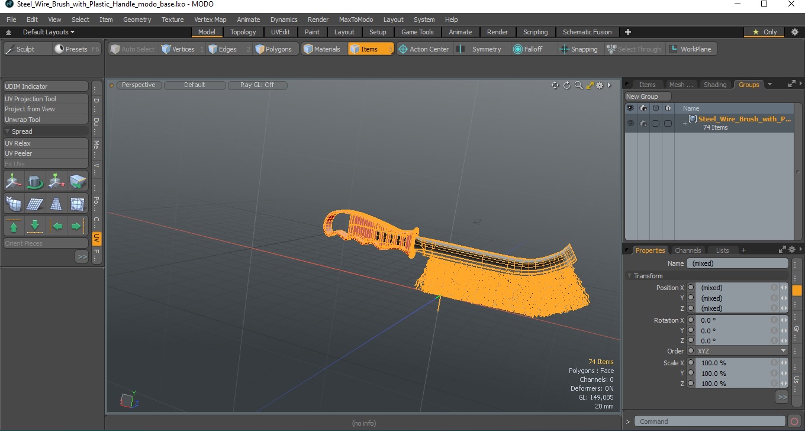Screen dimensions: 805x431
Task: Open rotation Order XYZ dropdown
Action: point(742,351)
